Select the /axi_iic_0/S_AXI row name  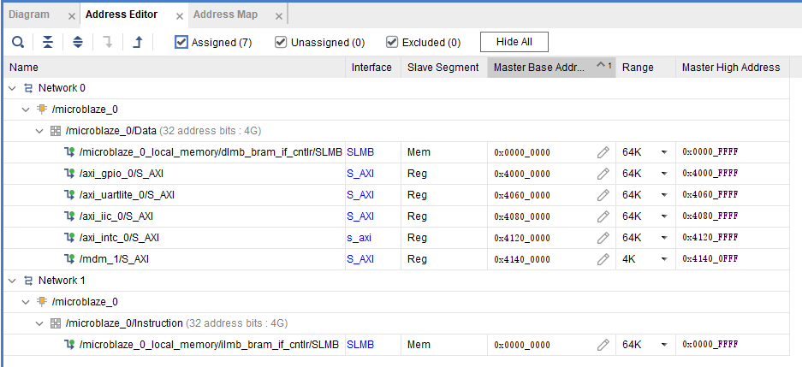pos(116,216)
